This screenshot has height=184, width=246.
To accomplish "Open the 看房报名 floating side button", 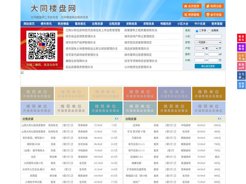I will point(241,38).
